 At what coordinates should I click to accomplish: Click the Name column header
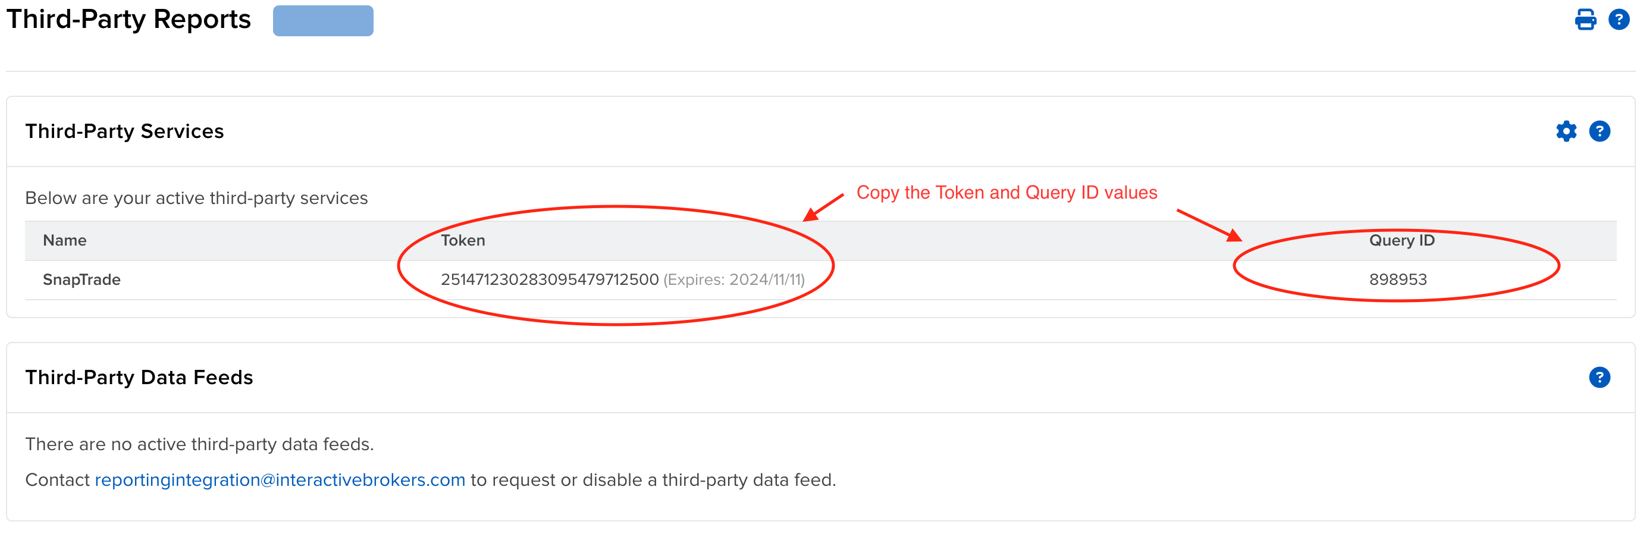64,240
